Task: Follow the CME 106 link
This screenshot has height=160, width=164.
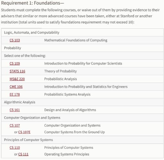Action: tap(16, 87)
